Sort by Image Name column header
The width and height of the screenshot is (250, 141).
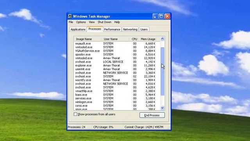coord(87,39)
